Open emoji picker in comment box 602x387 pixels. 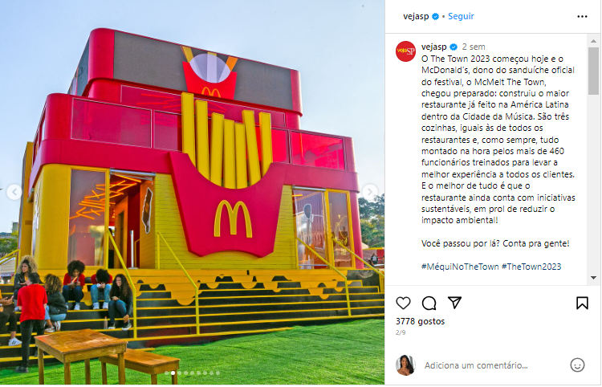point(577,365)
